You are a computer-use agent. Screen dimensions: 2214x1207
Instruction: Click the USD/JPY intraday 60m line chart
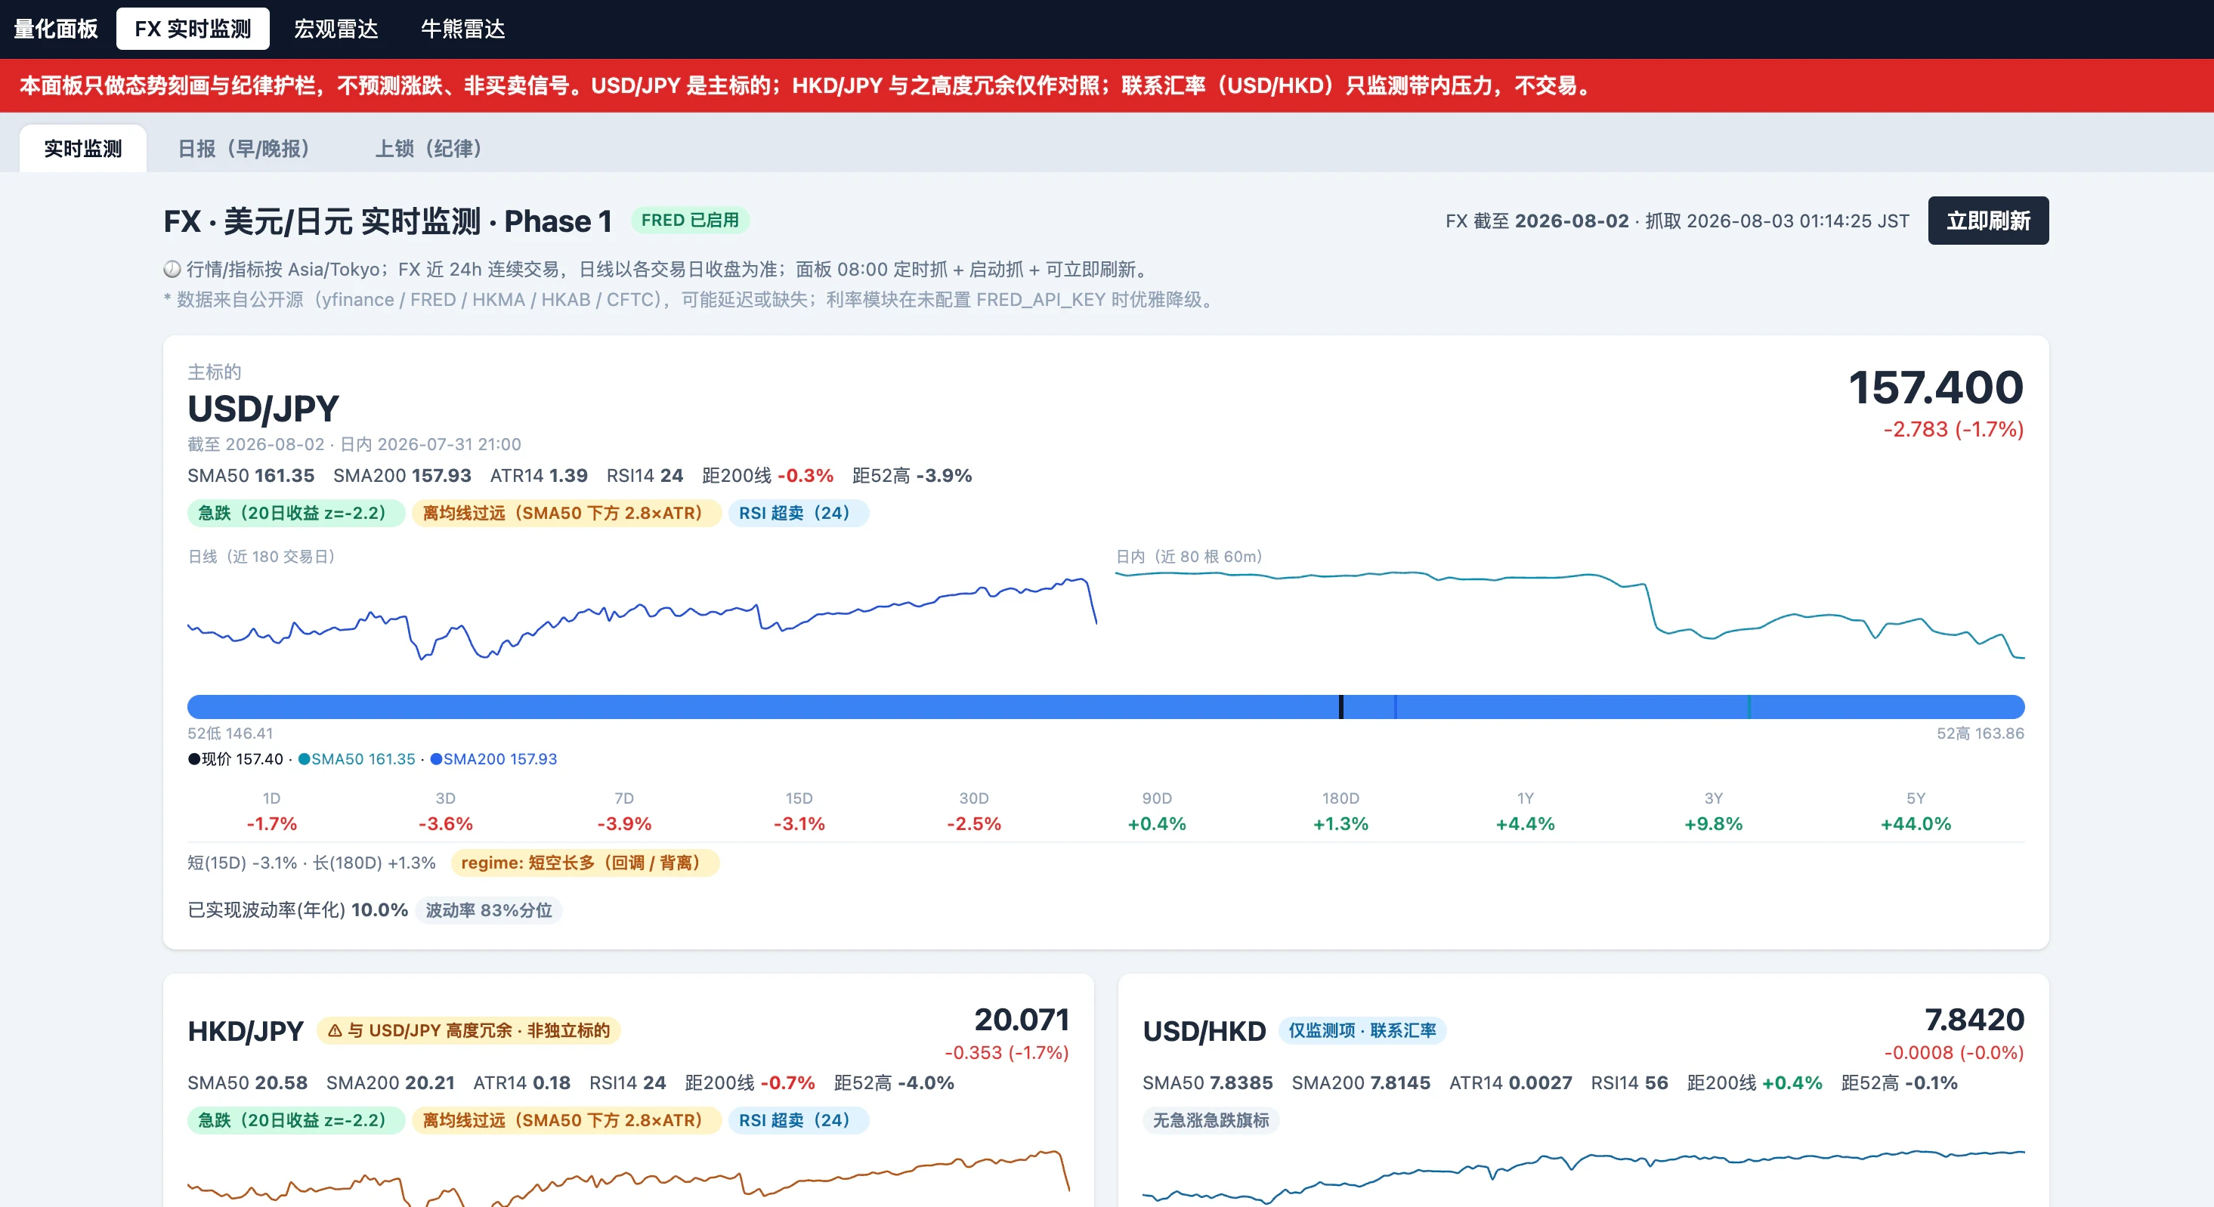click(1570, 614)
